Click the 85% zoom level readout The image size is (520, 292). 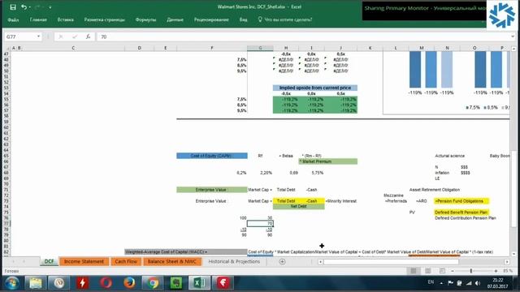coord(508,271)
